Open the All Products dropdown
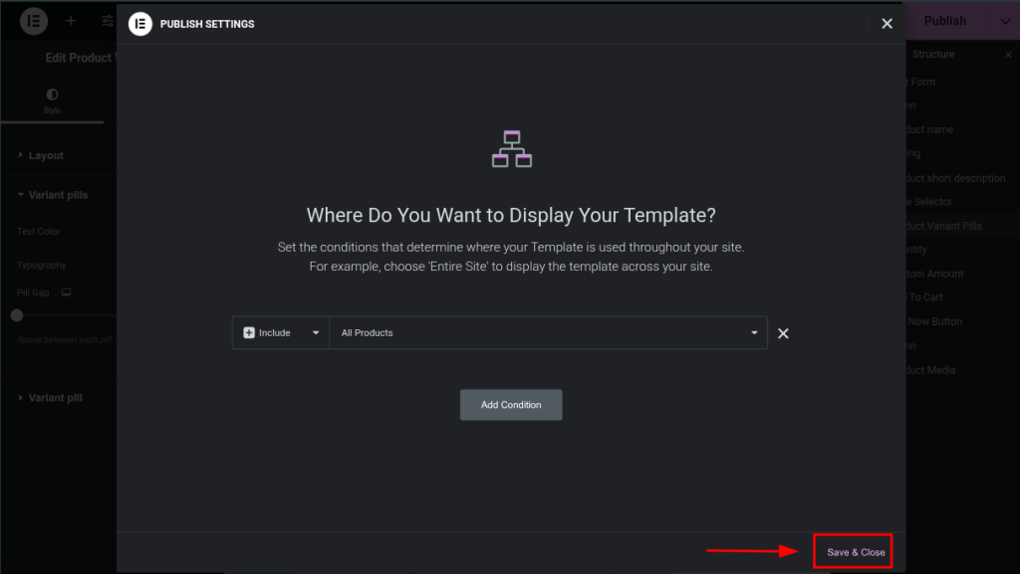Image resolution: width=1020 pixels, height=574 pixels. 548,333
